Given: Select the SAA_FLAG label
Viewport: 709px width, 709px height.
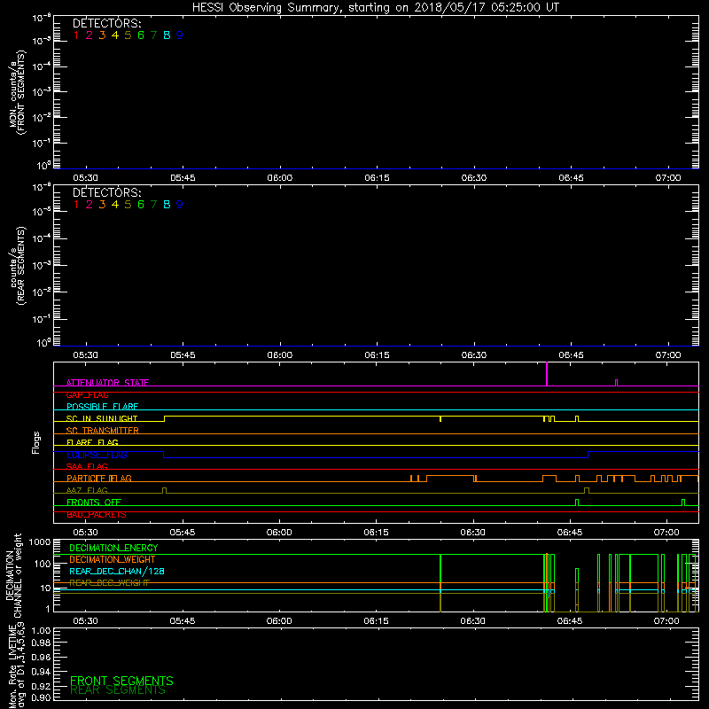Looking at the screenshot, I should [87, 466].
